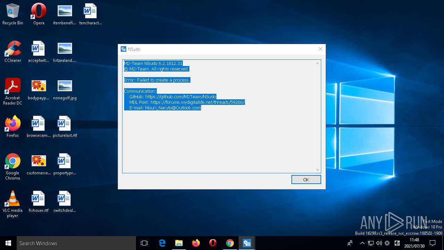Viewport: 444px width, 250px height.
Task: Open Acrobat Reader DC shortcut
Action: [x=13, y=91]
